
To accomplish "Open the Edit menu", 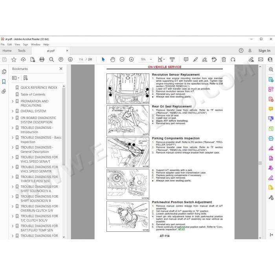I will 9,44.
